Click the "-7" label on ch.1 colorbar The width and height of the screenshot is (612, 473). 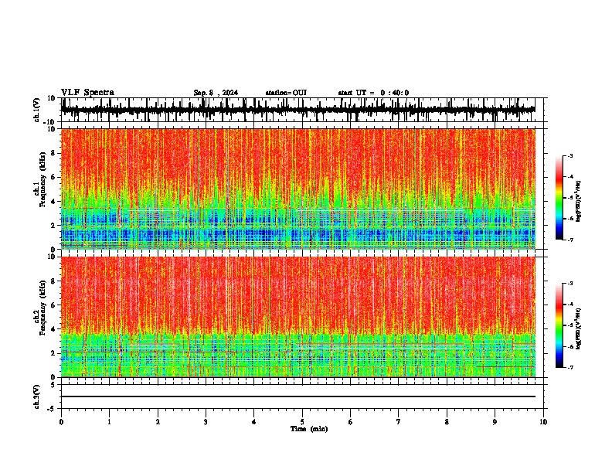pos(569,240)
